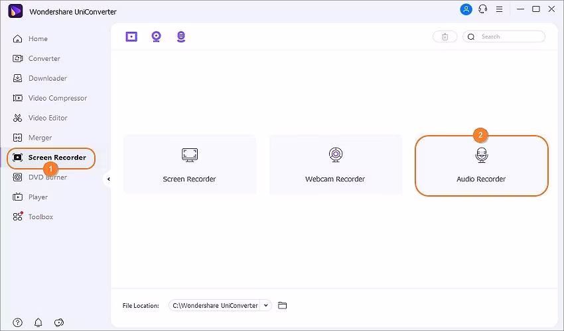The width and height of the screenshot is (564, 331).
Task: Click the search magnifier icon
Action: pyautogui.click(x=471, y=36)
